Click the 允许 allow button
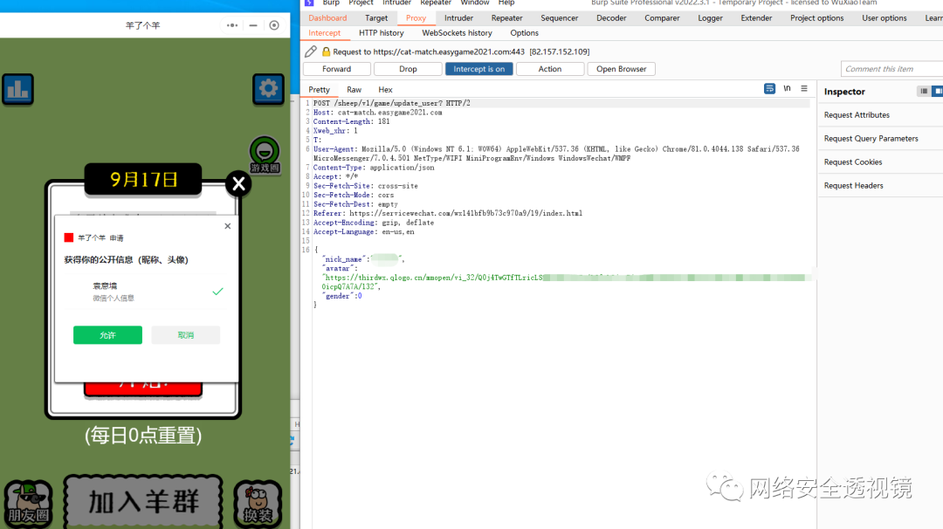943x529 pixels. point(107,335)
